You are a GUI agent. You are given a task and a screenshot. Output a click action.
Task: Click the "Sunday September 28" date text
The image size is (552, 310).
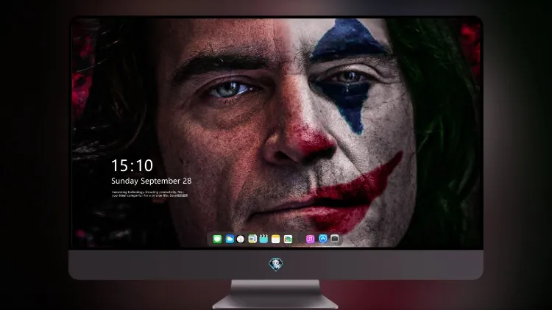(x=152, y=181)
